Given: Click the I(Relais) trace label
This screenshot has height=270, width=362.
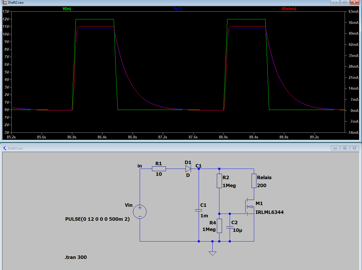Looking at the screenshot, I should 289,9.
